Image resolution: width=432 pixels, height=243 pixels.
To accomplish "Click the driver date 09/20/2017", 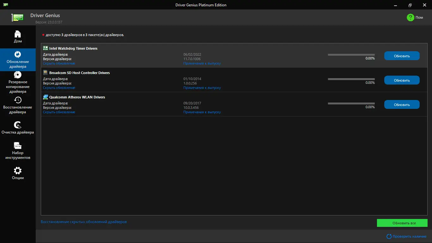I will [x=192, y=103].
